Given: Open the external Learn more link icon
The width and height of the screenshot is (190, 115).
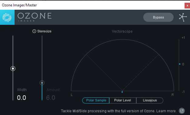Looking at the screenshot, I should pyautogui.click(x=182, y=111).
